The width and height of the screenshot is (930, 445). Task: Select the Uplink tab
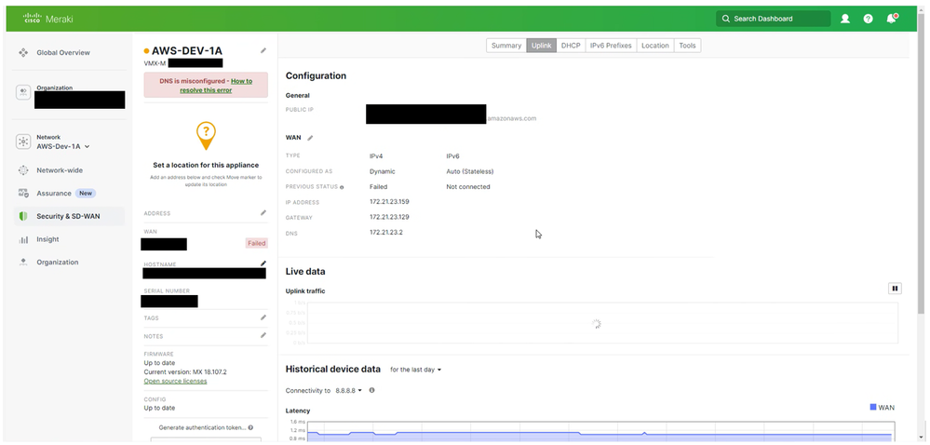point(542,46)
